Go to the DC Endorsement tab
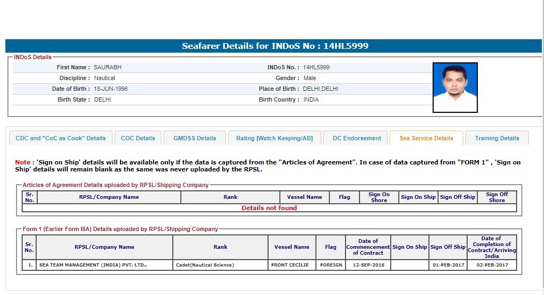This screenshot has width=544, height=295. point(357,138)
